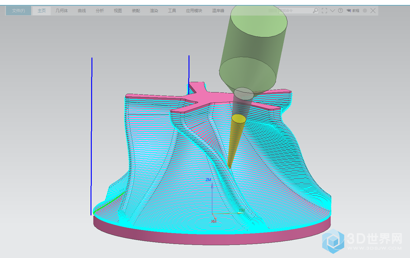410x258 pixels.
Task: Open the 教程 tutorial link
Action: tap(353, 11)
